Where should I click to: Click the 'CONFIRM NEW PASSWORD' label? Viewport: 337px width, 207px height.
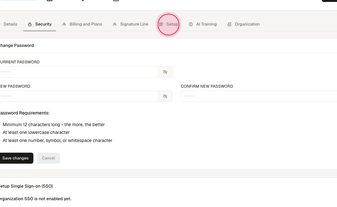207,86
